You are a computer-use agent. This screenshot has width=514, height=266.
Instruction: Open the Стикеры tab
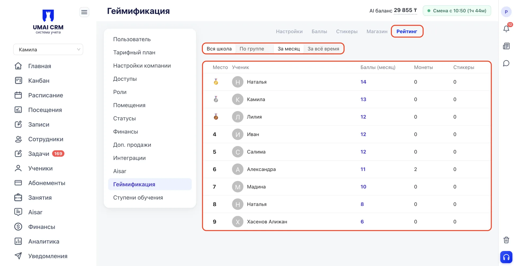[347, 31]
